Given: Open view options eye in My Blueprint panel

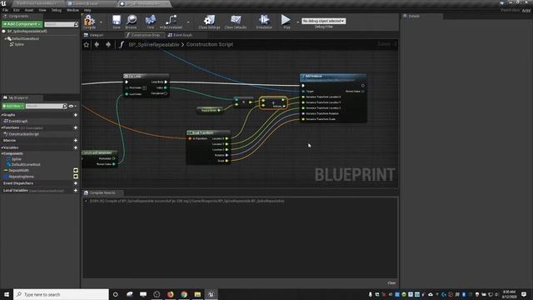Looking at the screenshot, I should [71, 106].
